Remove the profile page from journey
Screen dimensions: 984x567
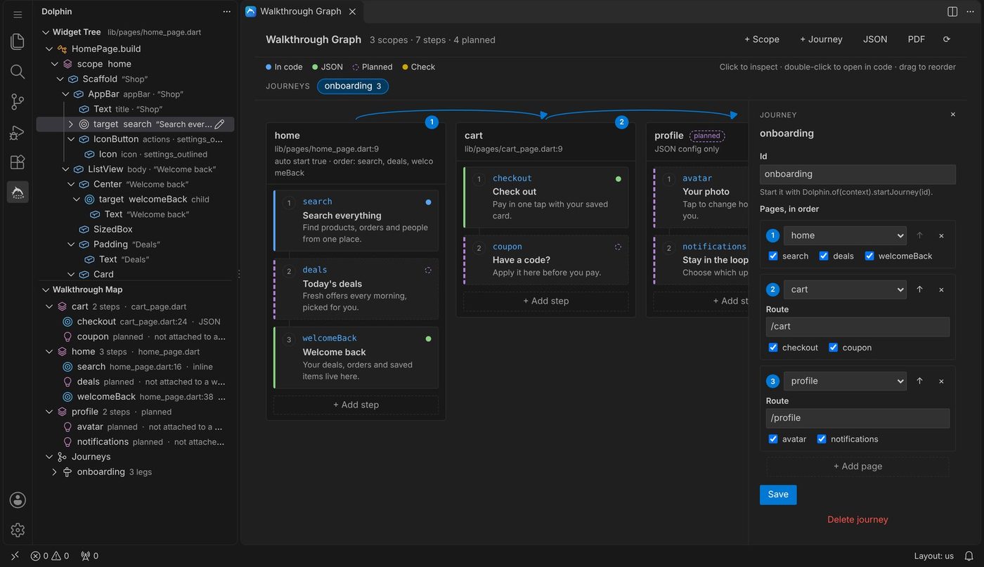tap(941, 381)
